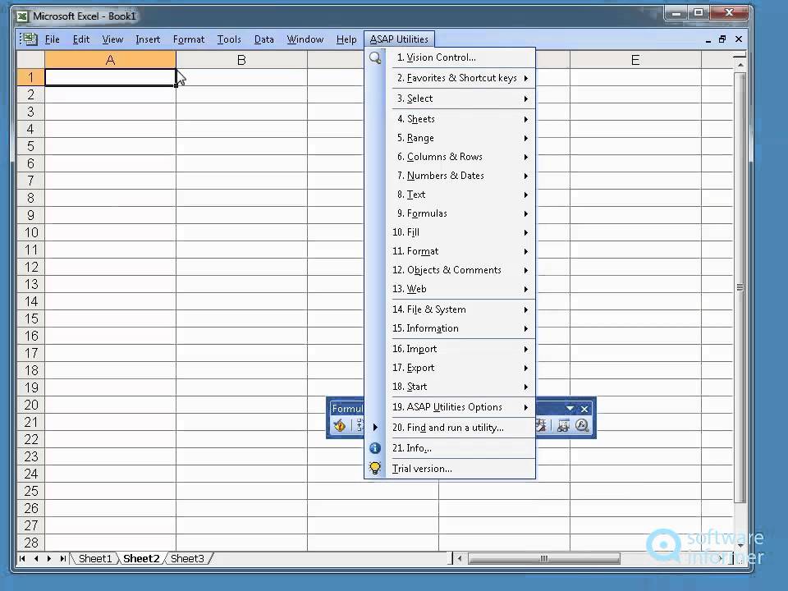Open the Format menu in menu bar
788x591 pixels.
point(189,39)
